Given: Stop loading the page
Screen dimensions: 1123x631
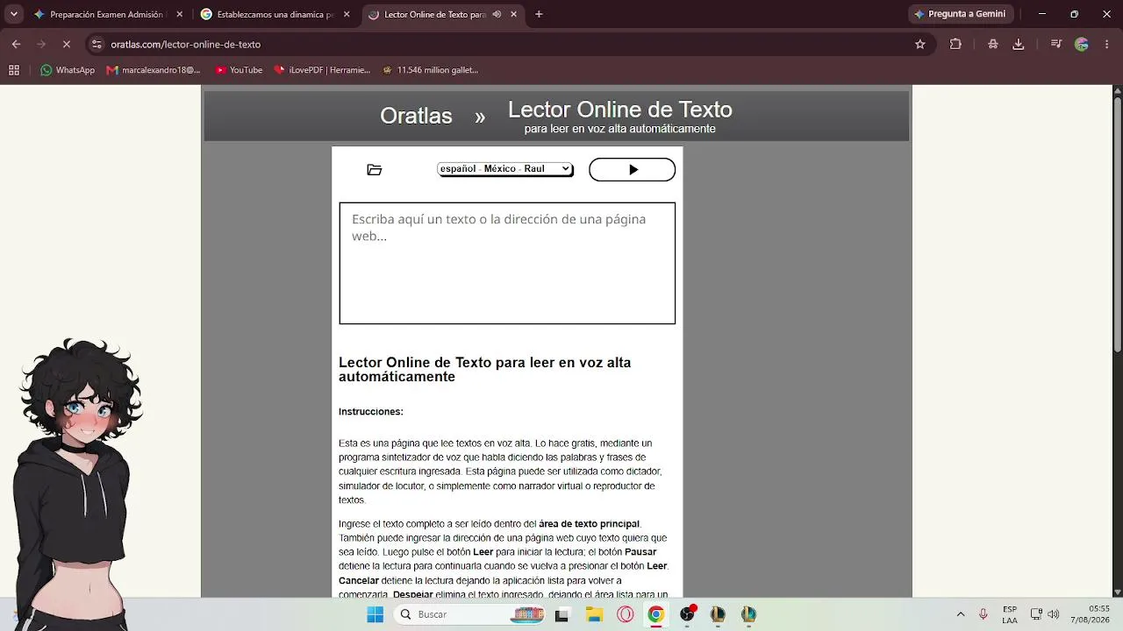Looking at the screenshot, I should pos(66,44).
